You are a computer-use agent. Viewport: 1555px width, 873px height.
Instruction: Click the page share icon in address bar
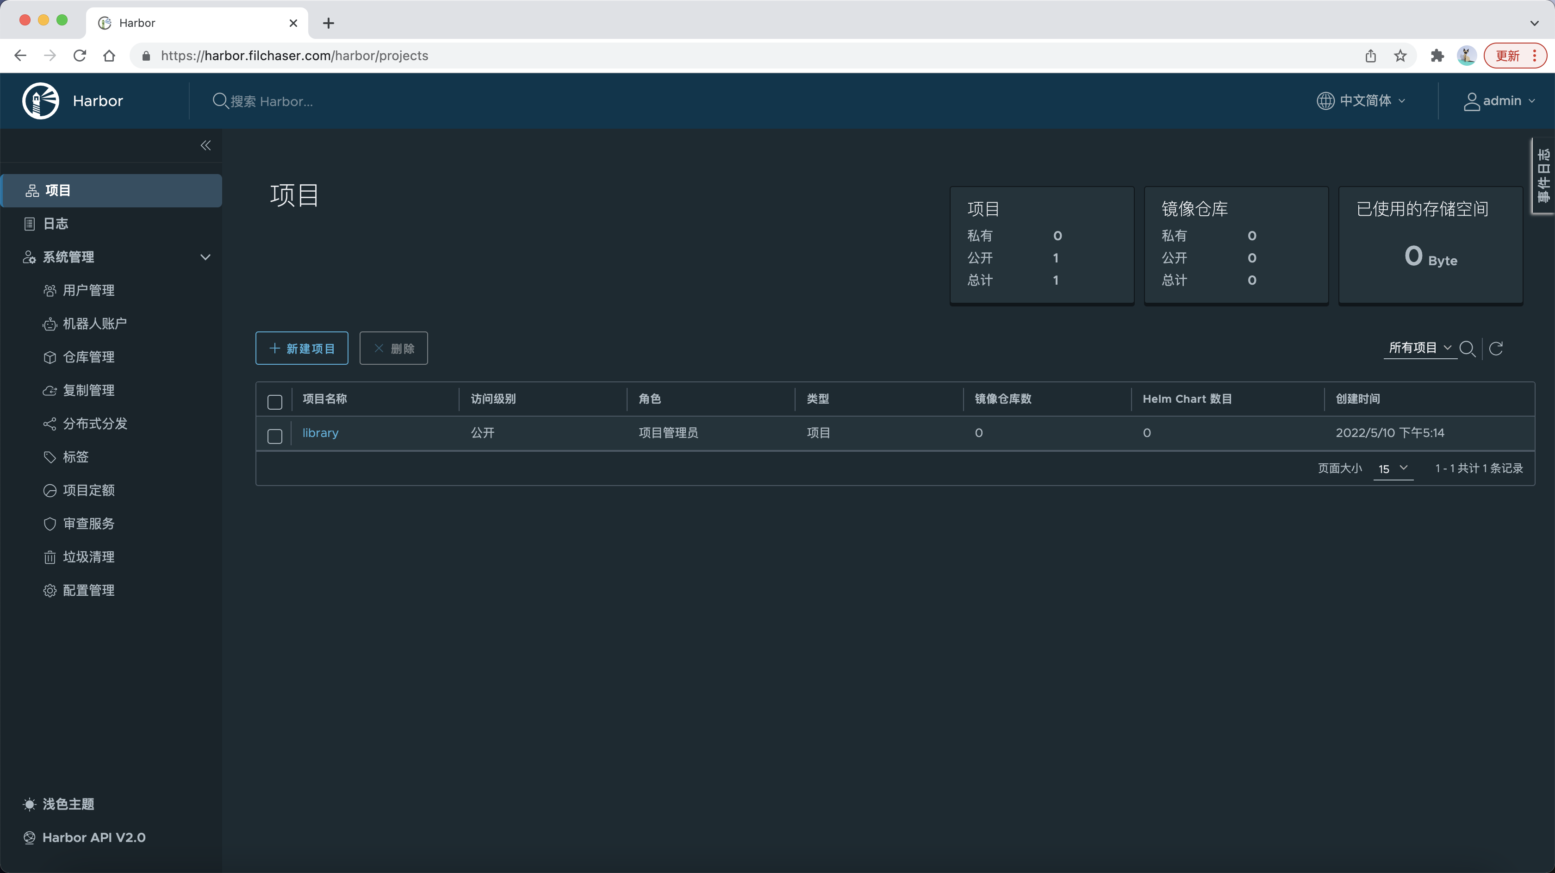tap(1371, 56)
